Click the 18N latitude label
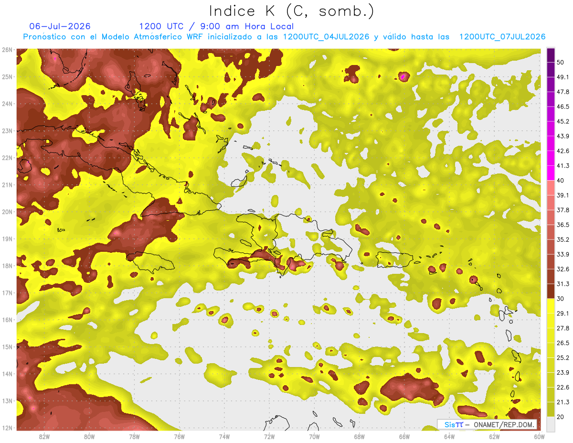 click(7, 266)
